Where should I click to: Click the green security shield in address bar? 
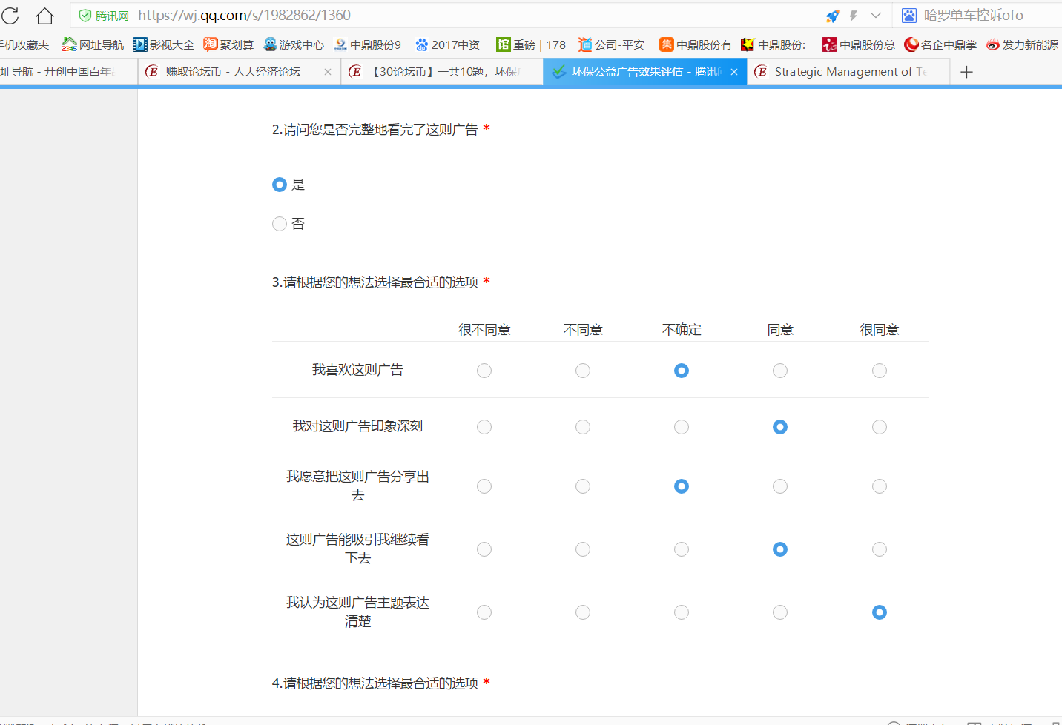[85, 16]
